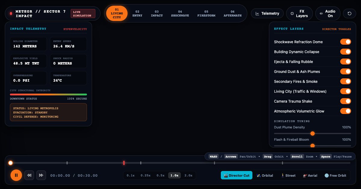361x189 pixels.
Task: Select 1.0x playback speed
Action: pyautogui.click(x=174, y=175)
